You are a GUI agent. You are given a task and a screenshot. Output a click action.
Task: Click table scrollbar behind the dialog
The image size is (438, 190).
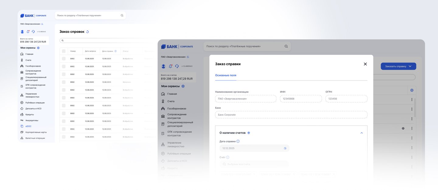415,108
